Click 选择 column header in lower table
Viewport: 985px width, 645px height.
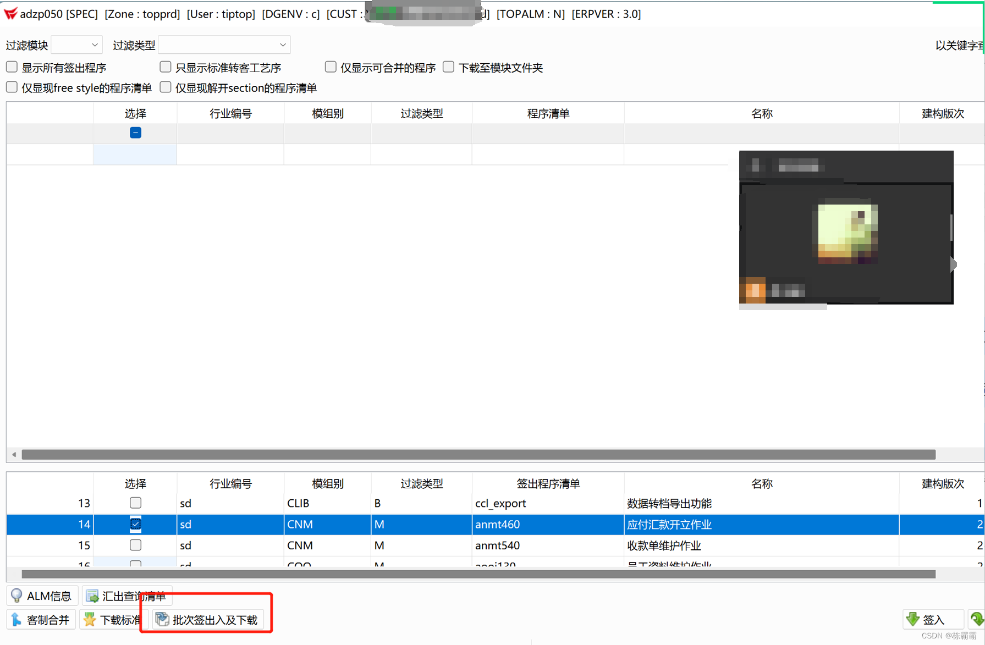coord(135,483)
